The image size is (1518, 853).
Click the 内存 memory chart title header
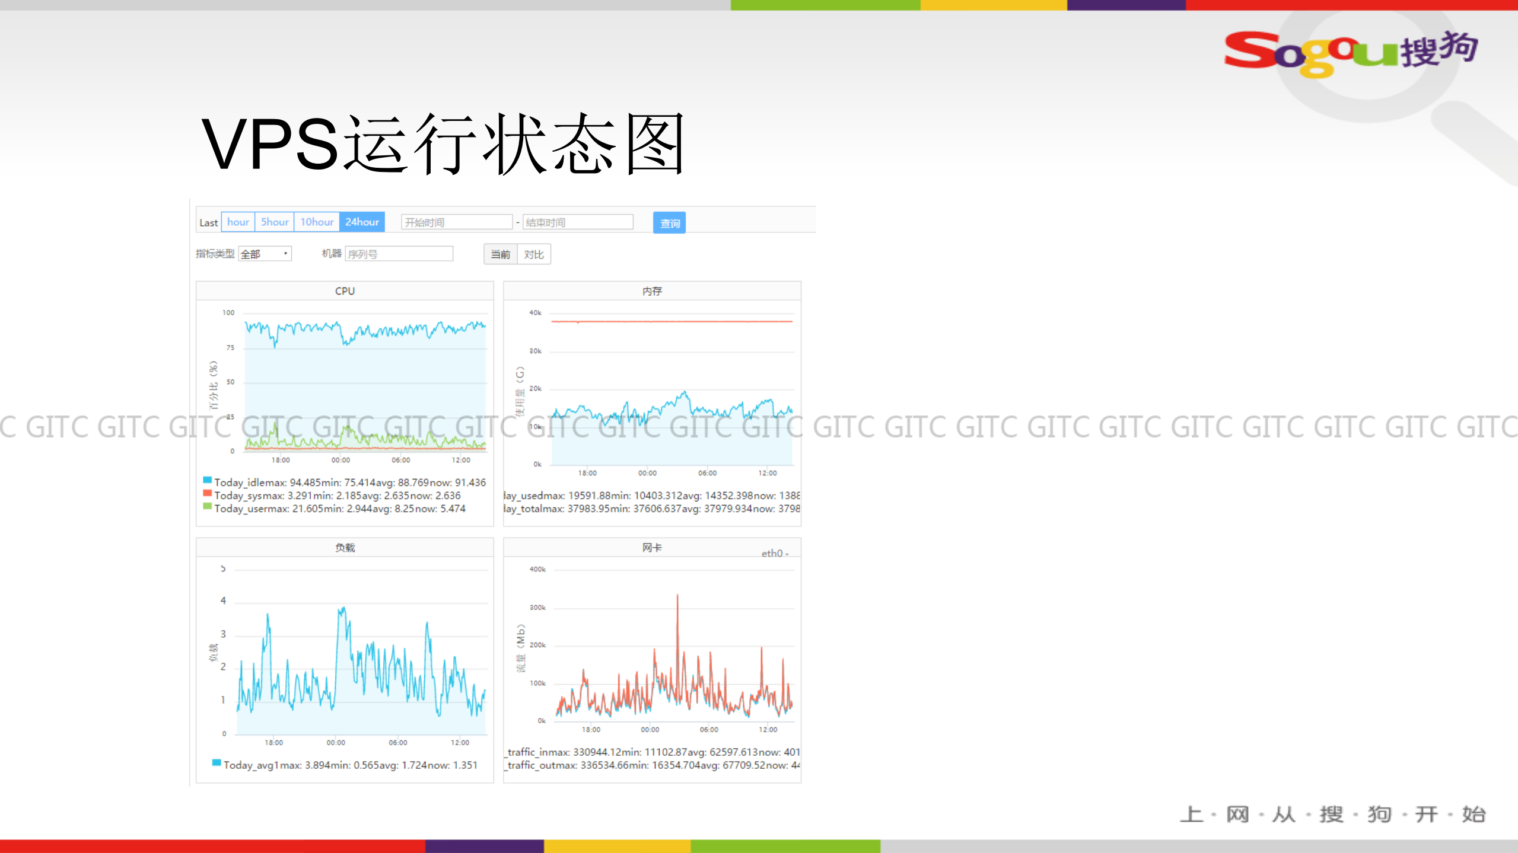click(x=651, y=291)
